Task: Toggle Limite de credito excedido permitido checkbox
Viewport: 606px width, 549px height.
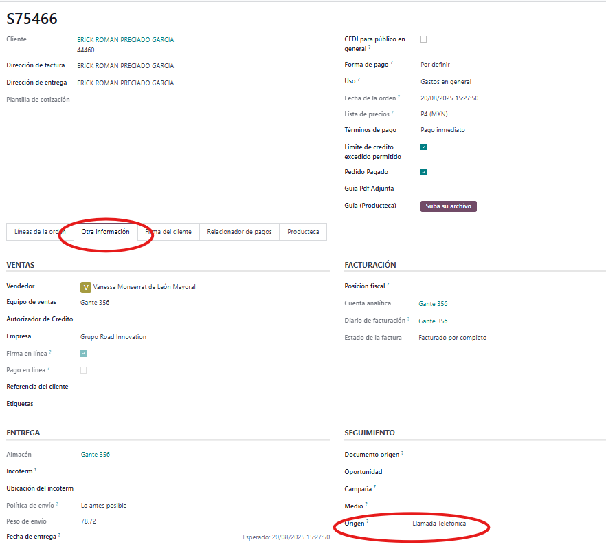Action: [423, 147]
